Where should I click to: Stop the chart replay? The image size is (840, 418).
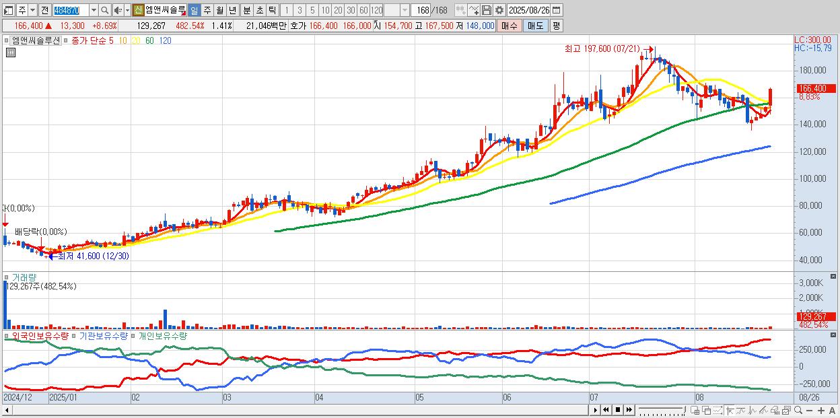tap(617, 411)
